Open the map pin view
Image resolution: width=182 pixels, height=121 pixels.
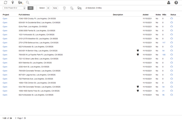[13, 3]
